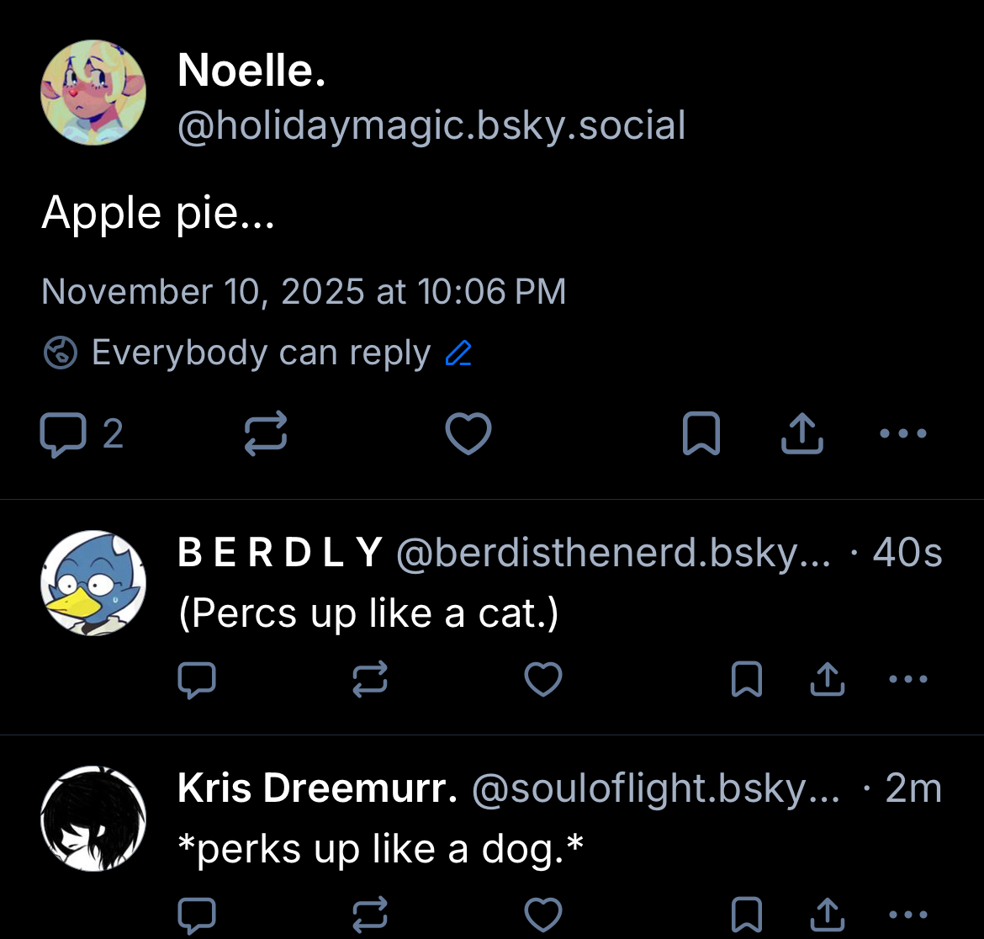Edit reply settings with pencil icon
Image resolution: width=984 pixels, height=939 pixels.
coord(458,353)
